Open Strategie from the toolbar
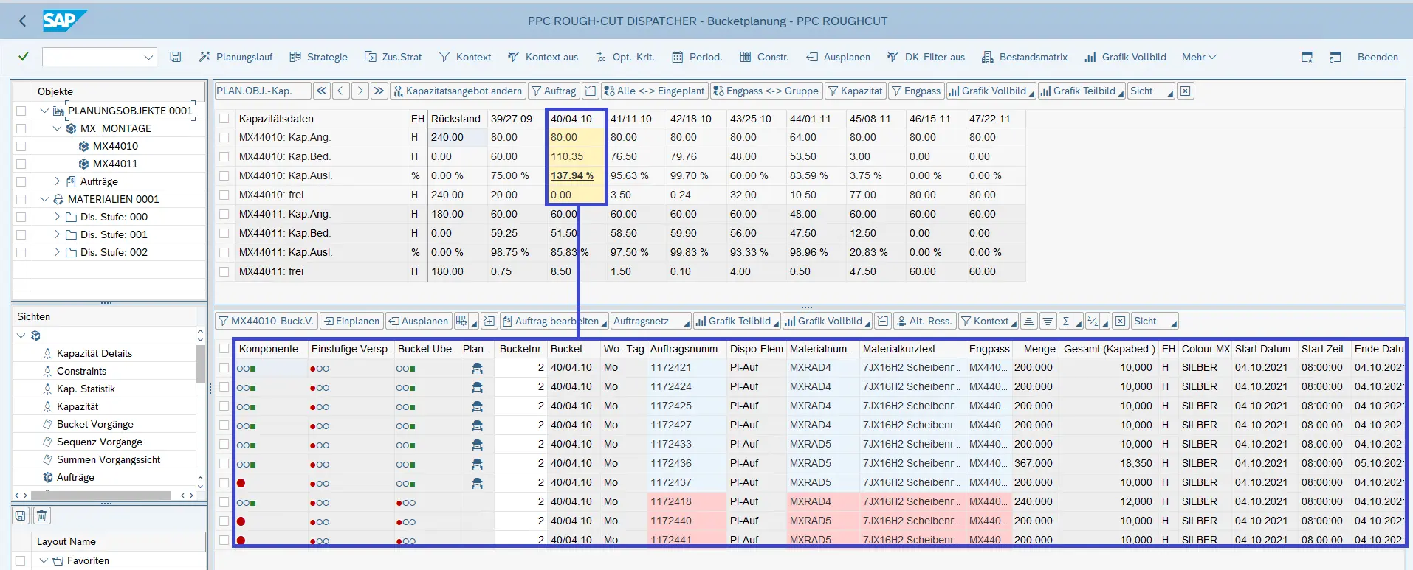 point(318,57)
